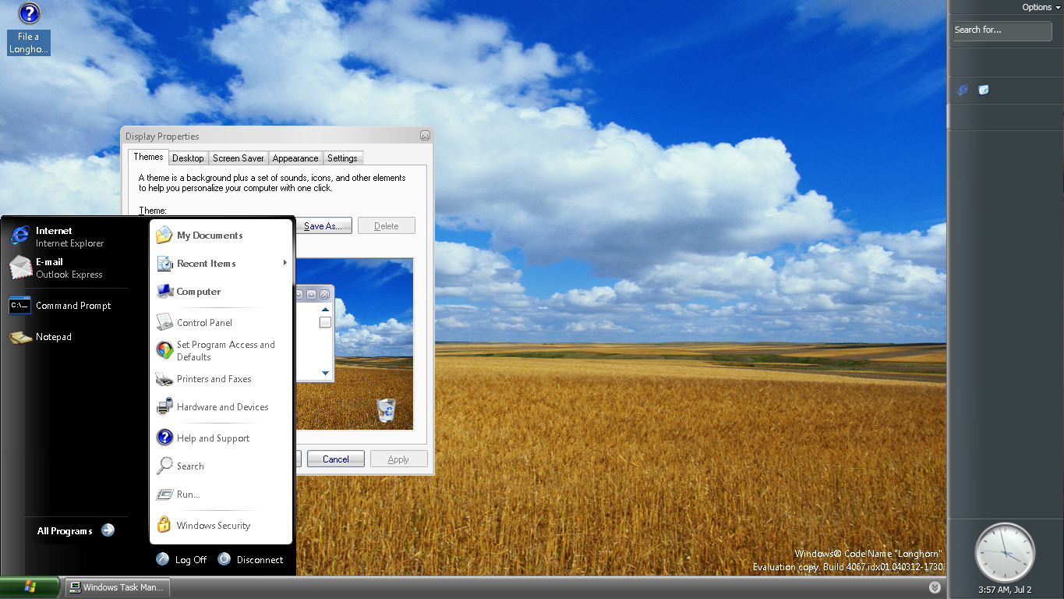Screen dimensions: 1064x599
Task: Click the Help and Support question-mark icon
Action: pyautogui.click(x=164, y=438)
